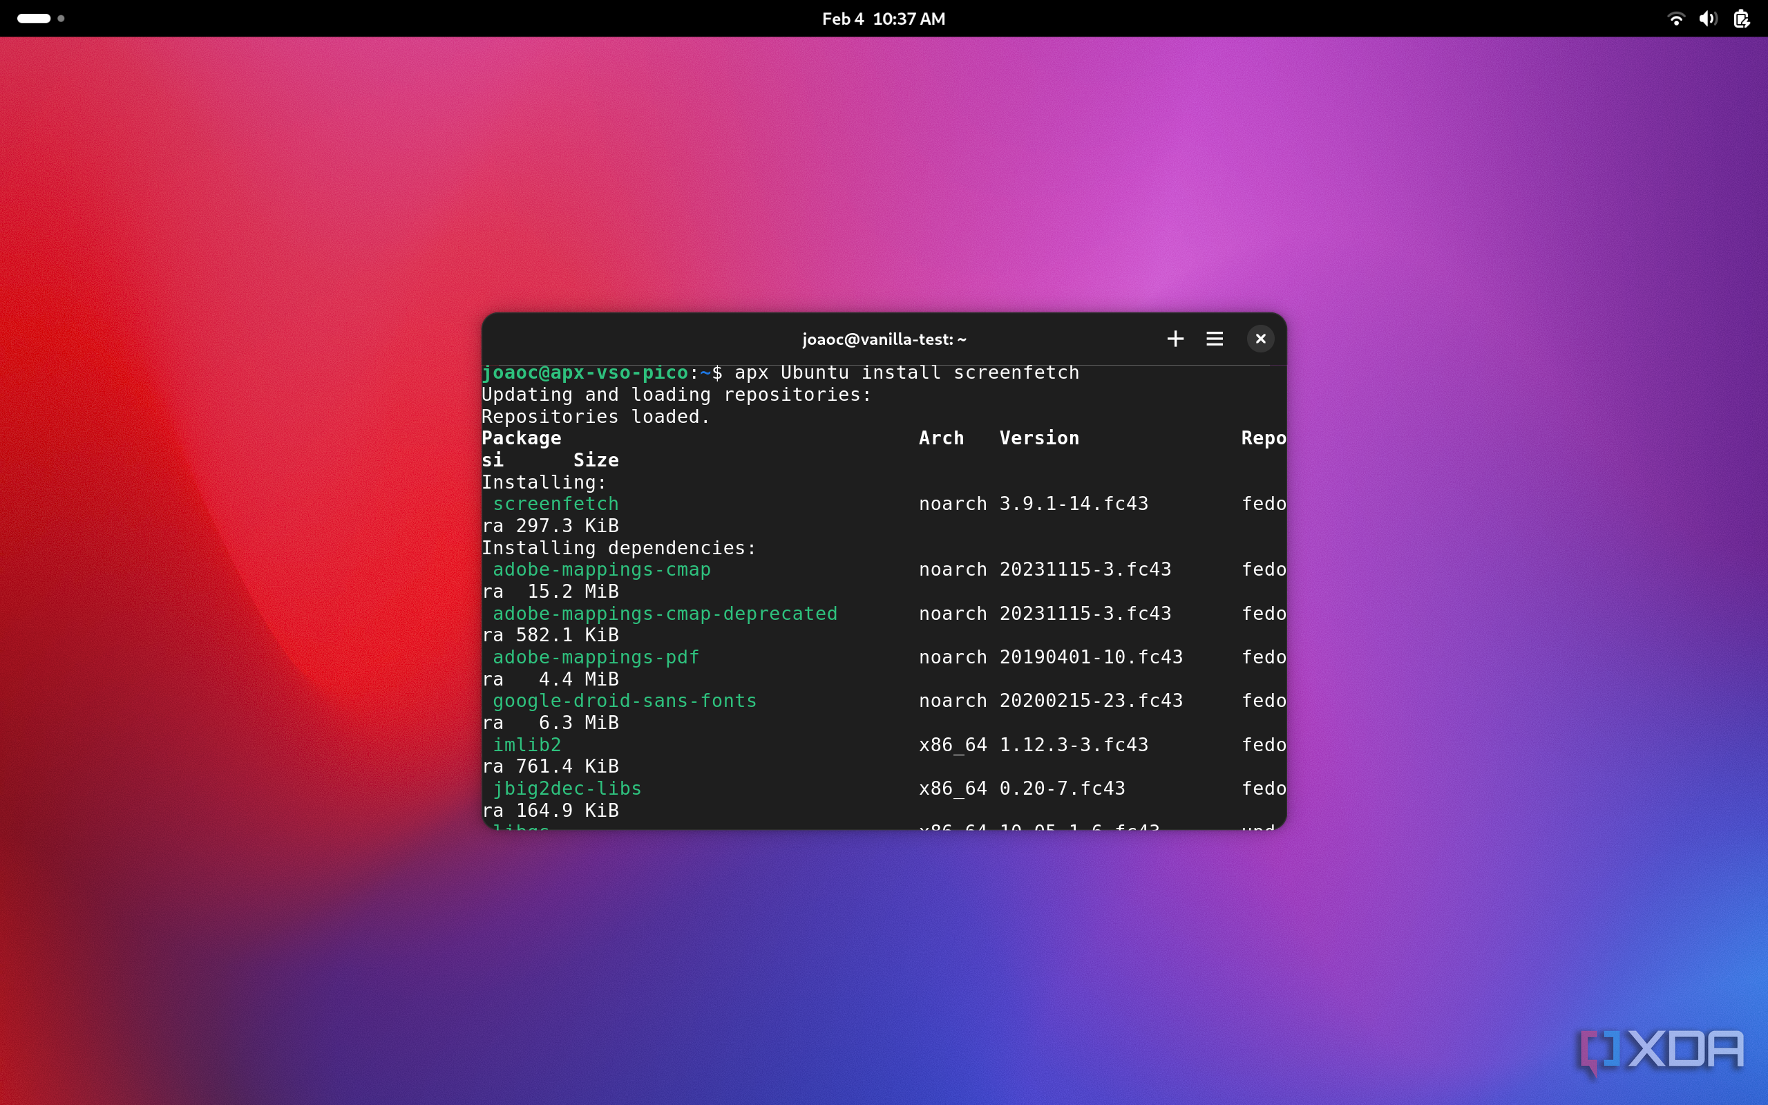This screenshot has width=1768, height=1105.
Task: Click 'Installing dependencies:' heading
Action: tap(620, 548)
